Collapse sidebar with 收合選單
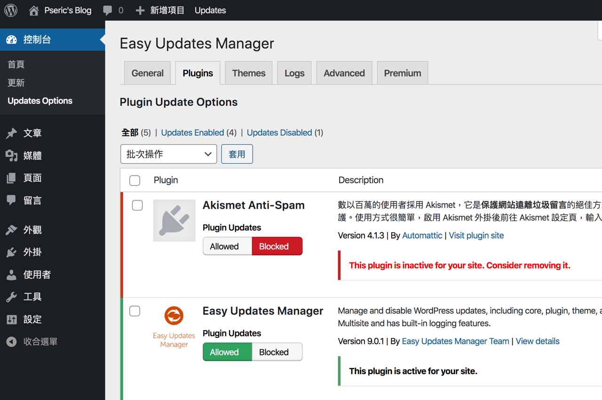The image size is (602, 400). point(40,342)
